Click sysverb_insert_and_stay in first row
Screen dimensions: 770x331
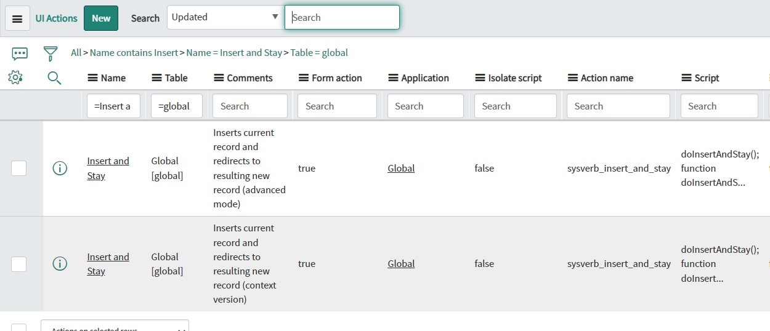point(619,168)
